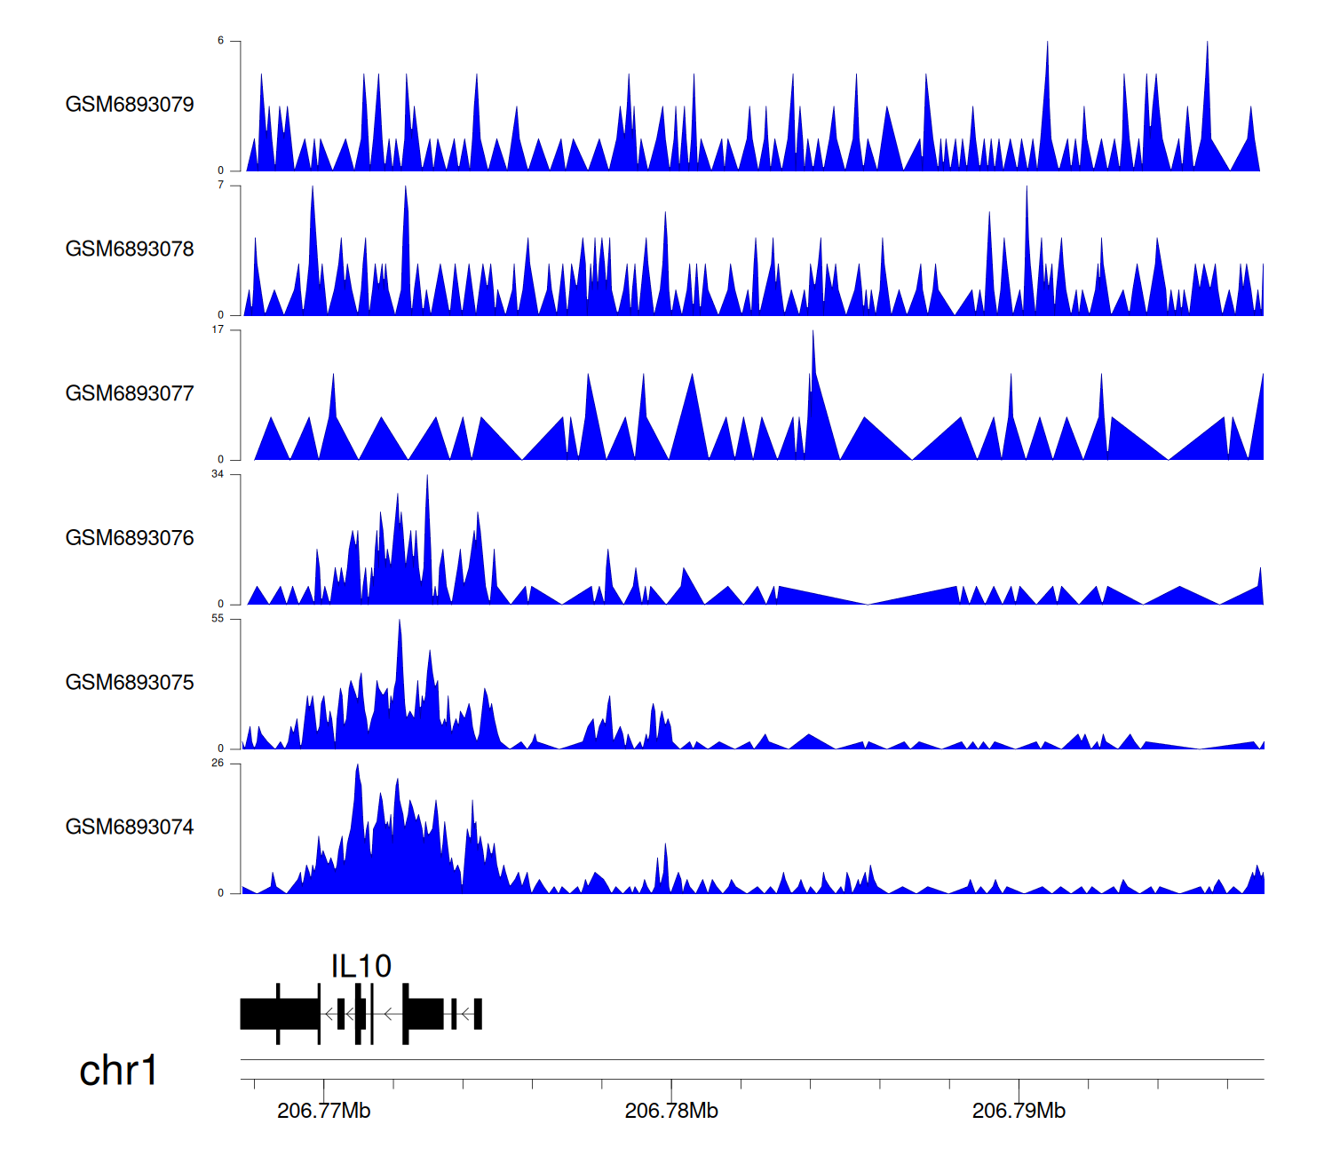The image size is (1332, 1172).
Task: Click the y-axis maximum value 26
Action: pos(218,764)
